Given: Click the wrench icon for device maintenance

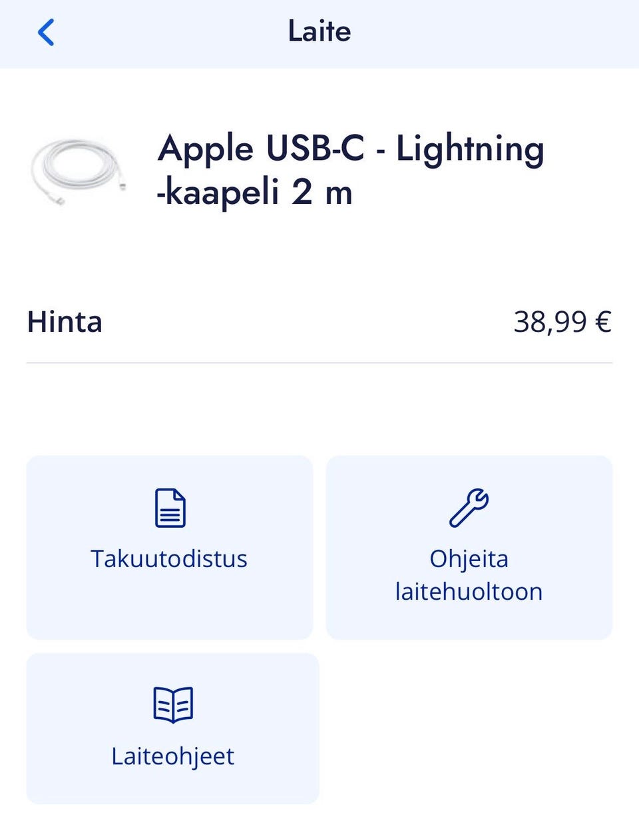Looking at the screenshot, I should click(x=469, y=508).
